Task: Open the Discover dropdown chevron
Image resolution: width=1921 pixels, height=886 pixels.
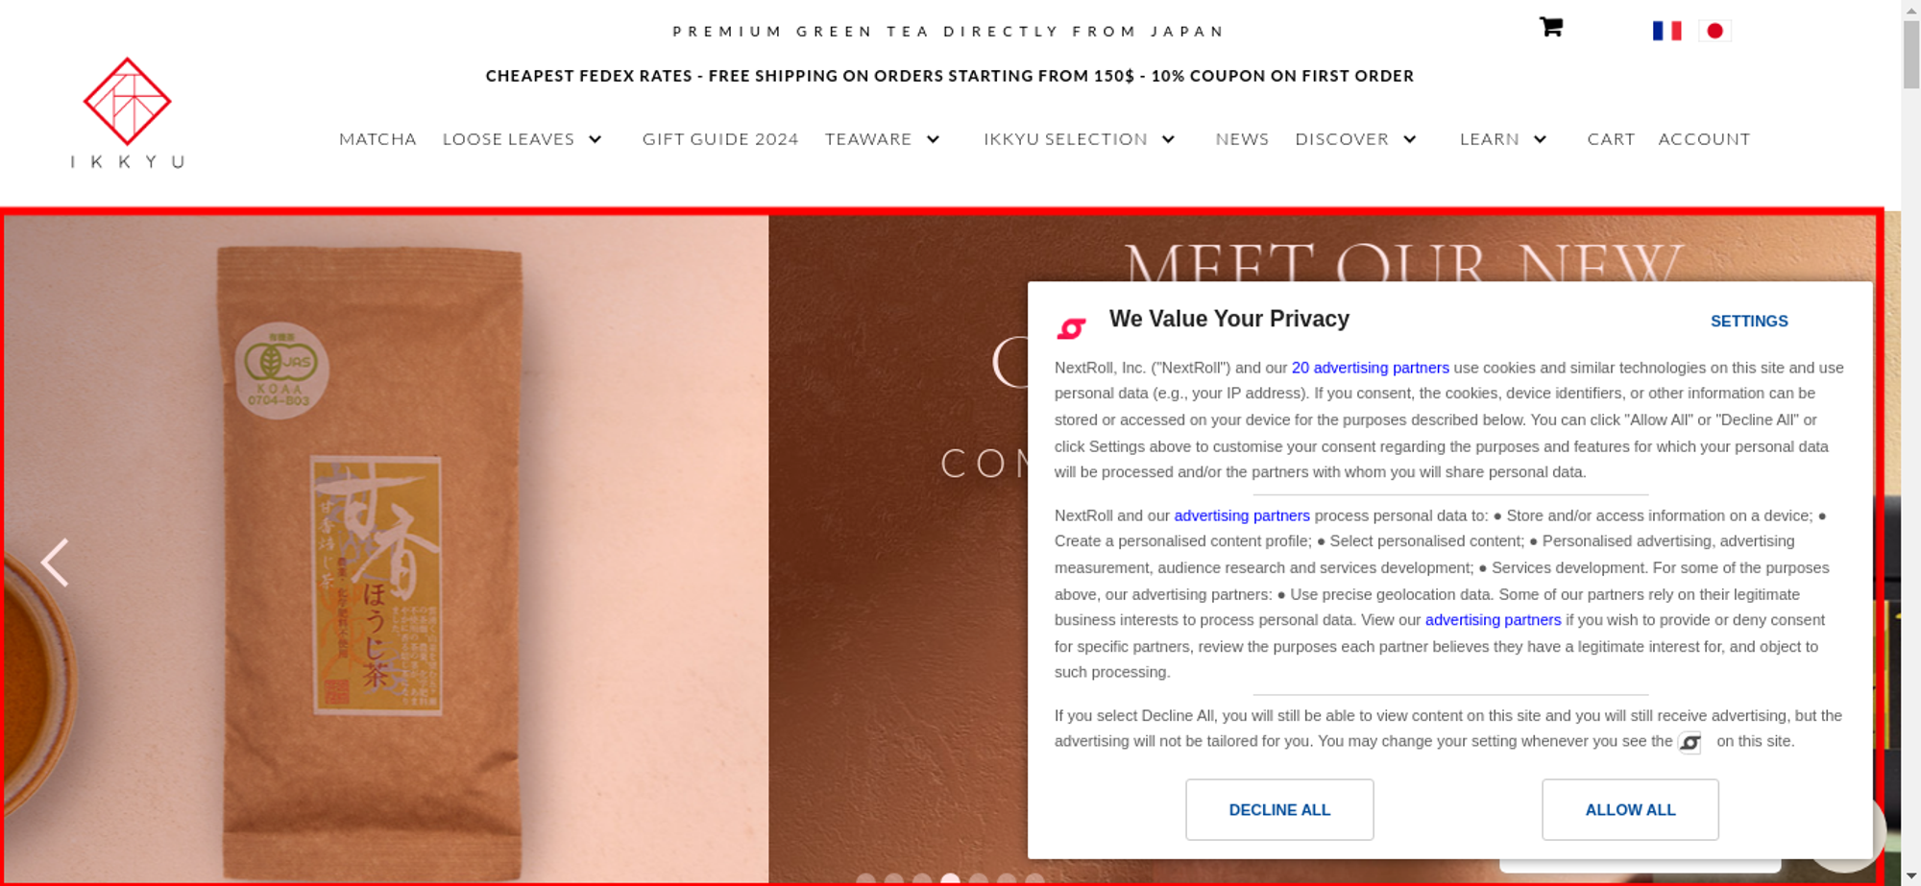Action: coord(1409,139)
